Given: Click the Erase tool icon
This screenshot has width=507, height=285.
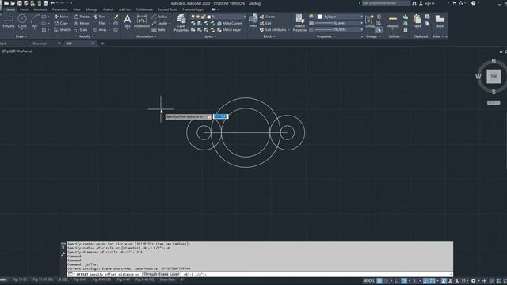Looking at the screenshot, I should (x=116, y=17).
